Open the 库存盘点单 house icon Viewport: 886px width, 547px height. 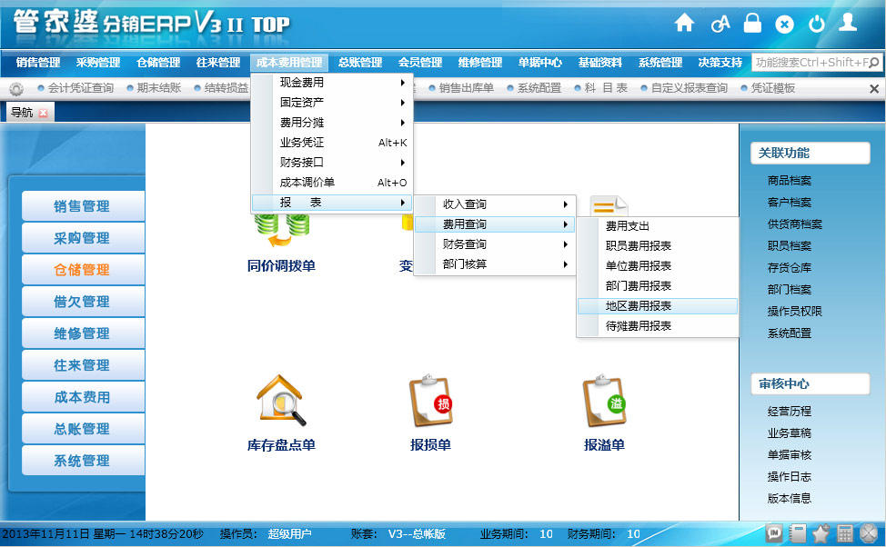pyautogui.click(x=280, y=402)
